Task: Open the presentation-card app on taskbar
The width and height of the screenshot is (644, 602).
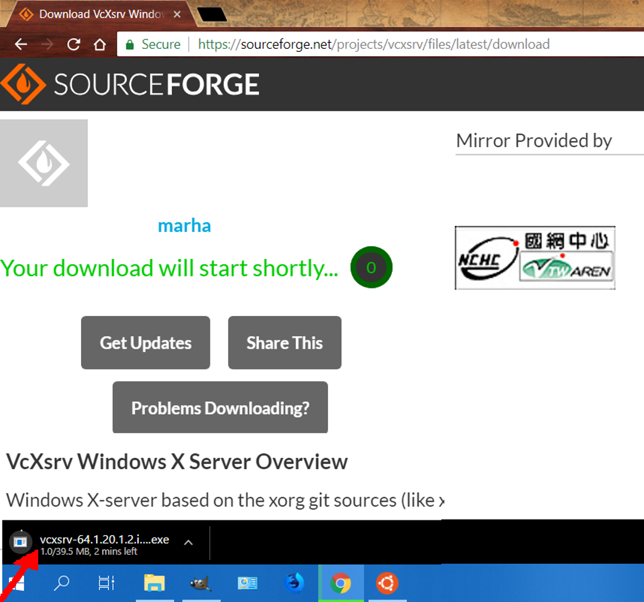Action: click(247, 583)
